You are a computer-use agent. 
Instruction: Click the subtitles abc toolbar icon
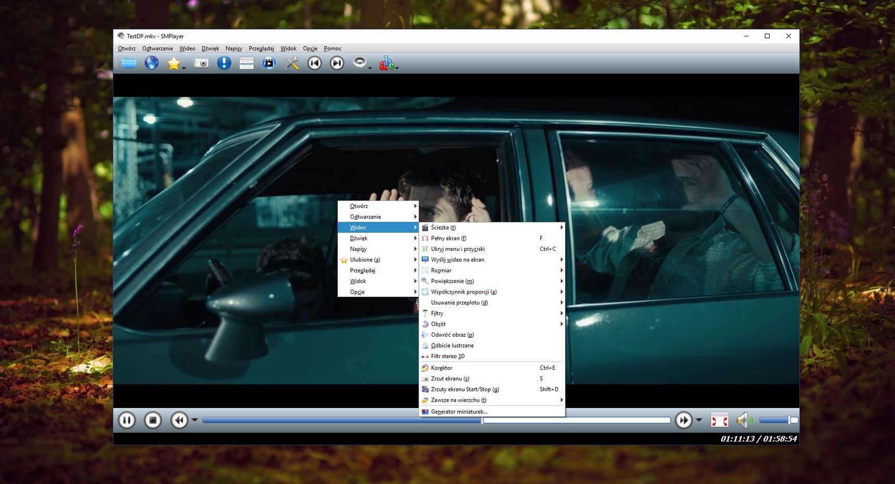[387, 63]
